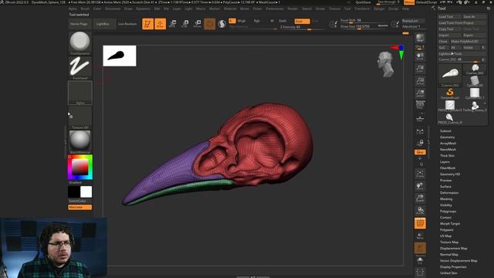
Task: Open the current brush thumbnail picker
Action: (x=80, y=43)
